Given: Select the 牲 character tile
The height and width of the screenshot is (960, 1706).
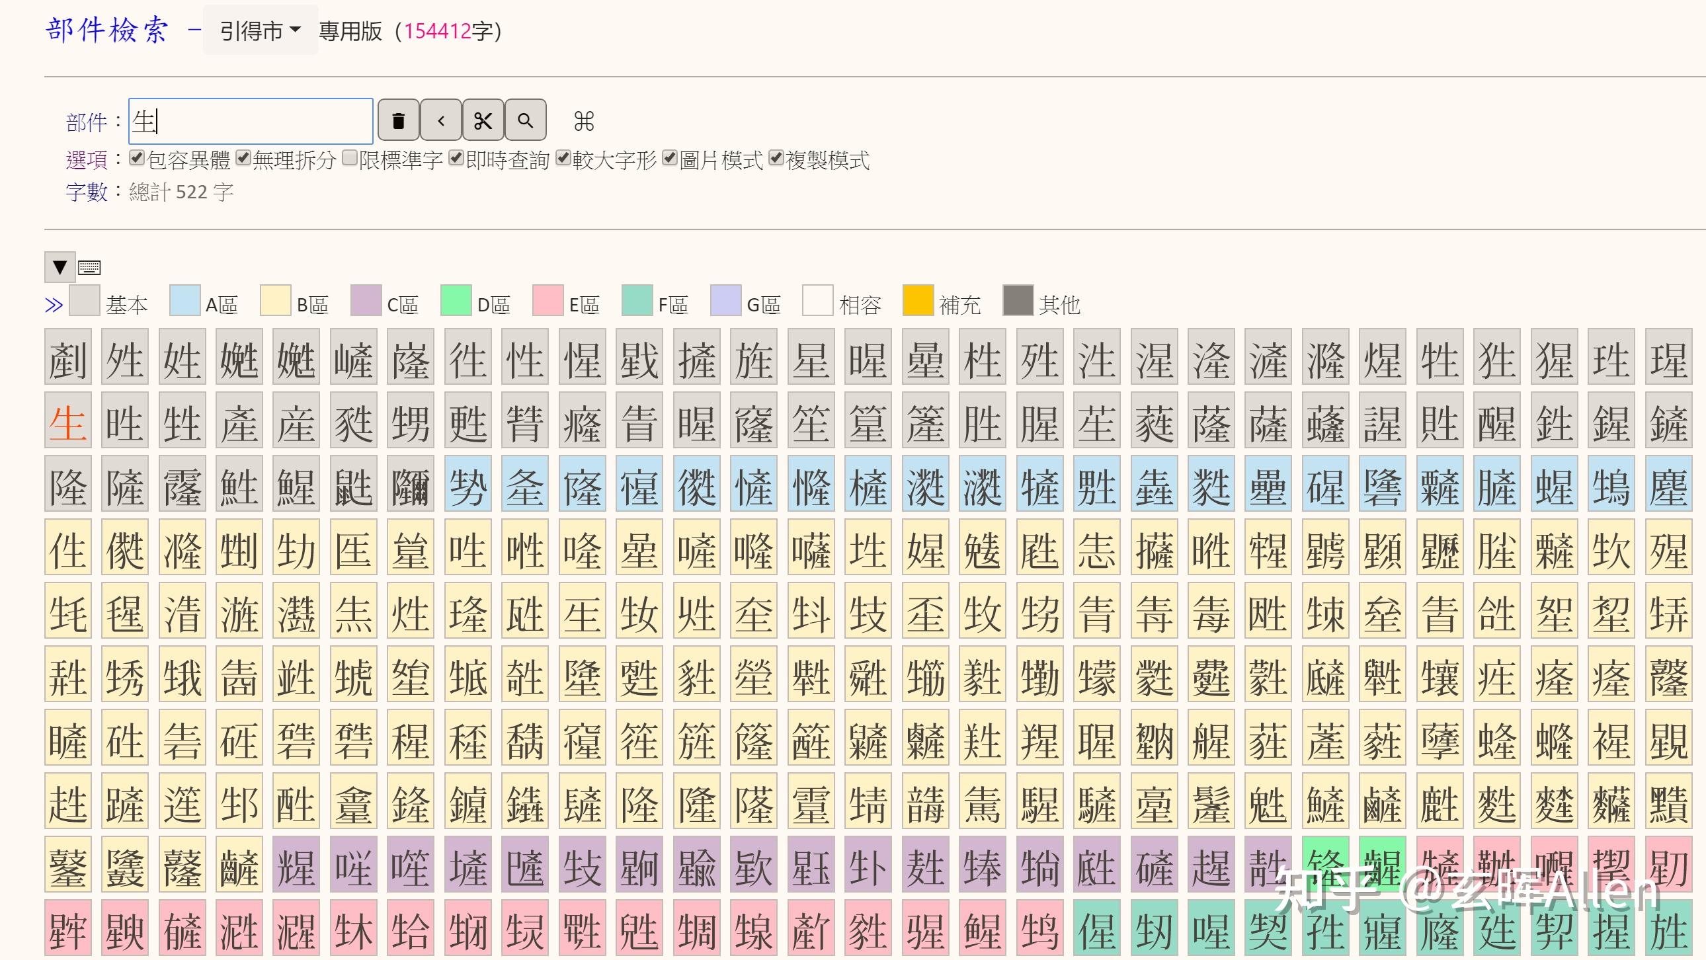Looking at the screenshot, I should (x=1440, y=357).
